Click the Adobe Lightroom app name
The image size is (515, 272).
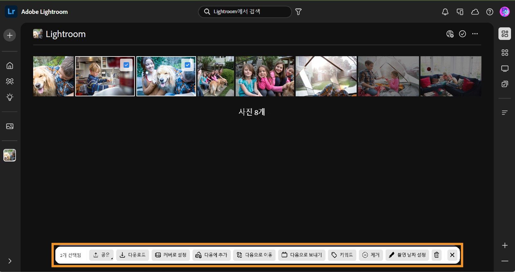pyautogui.click(x=44, y=12)
